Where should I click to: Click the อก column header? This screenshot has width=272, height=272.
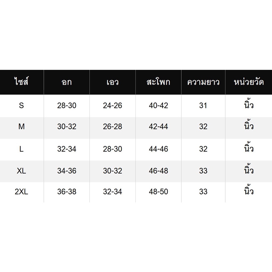67,82
